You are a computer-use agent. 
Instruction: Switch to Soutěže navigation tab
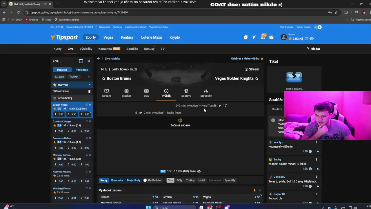point(132,49)
